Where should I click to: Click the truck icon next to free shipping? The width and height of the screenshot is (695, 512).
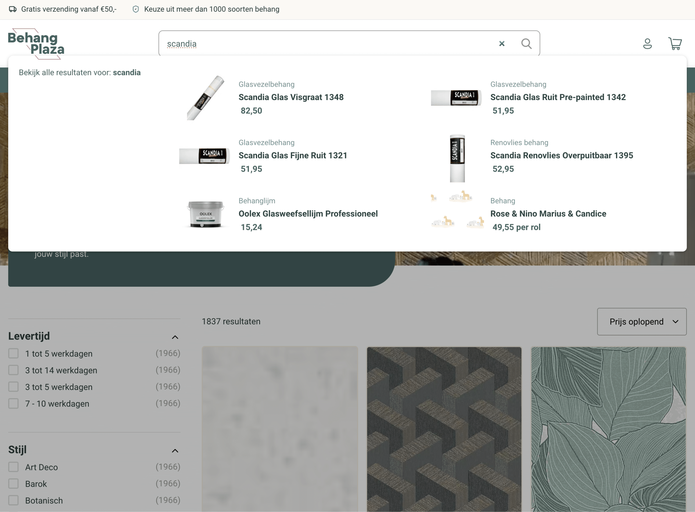coord(12,9)
